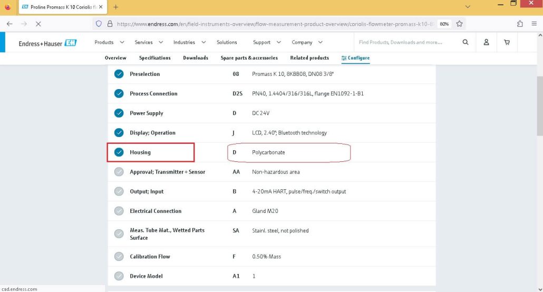Click scrollbar down arrow

540,289
